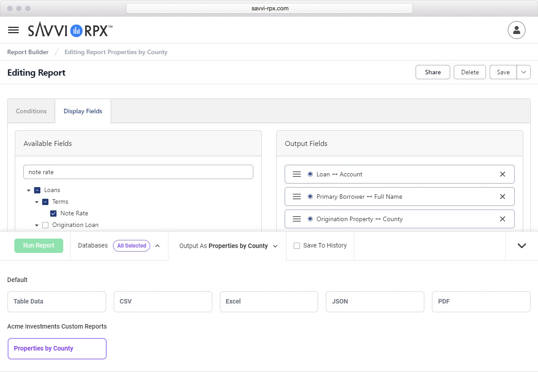Switch to the Conditions tab
Viewport: 538px width, 372px height.
[x=31, y=111]
